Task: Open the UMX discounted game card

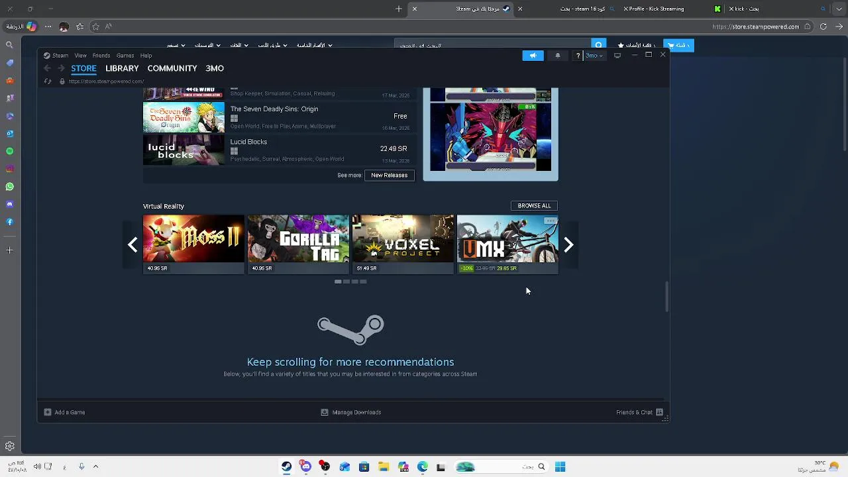Action: (x=507, y=244)
